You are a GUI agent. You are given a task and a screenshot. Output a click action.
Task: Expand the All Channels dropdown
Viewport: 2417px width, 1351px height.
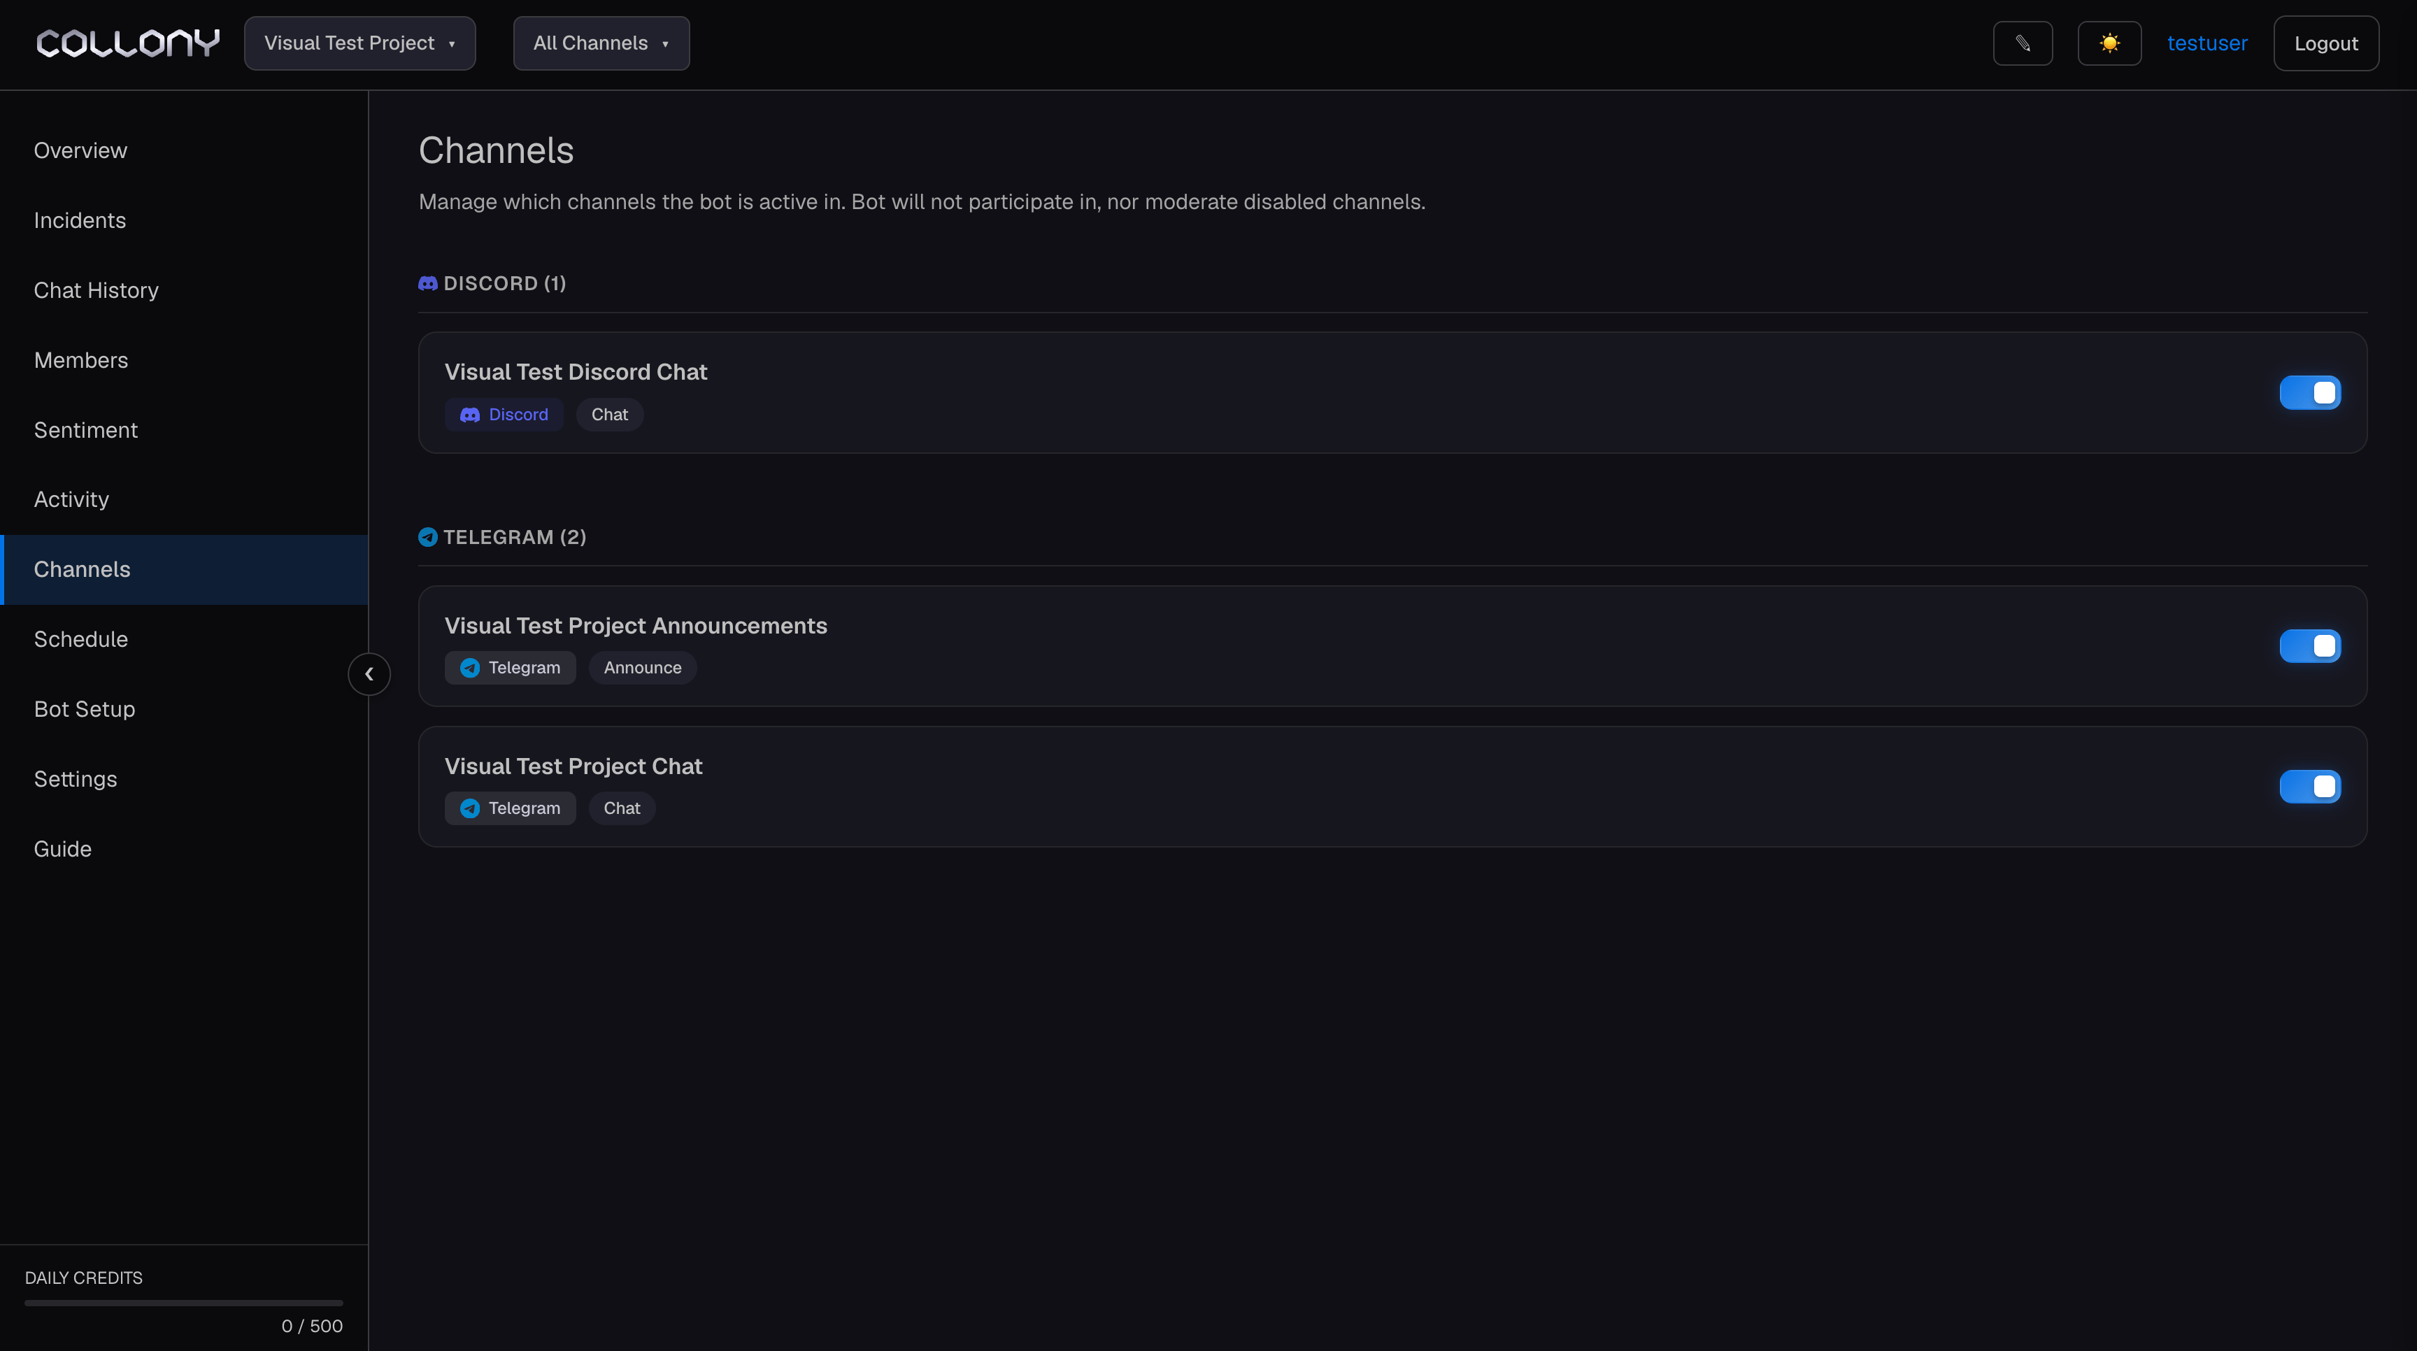point(601,43)
